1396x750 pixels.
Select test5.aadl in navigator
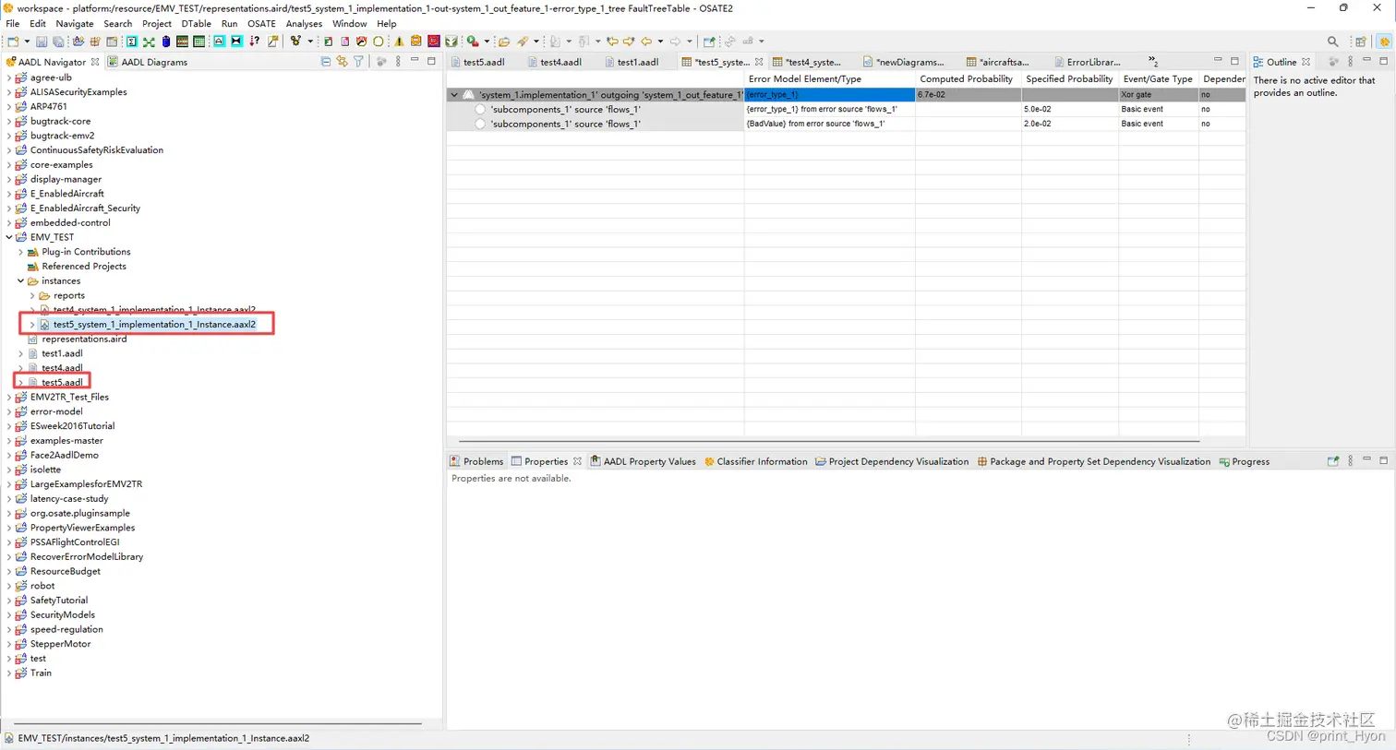coord(62,383)
